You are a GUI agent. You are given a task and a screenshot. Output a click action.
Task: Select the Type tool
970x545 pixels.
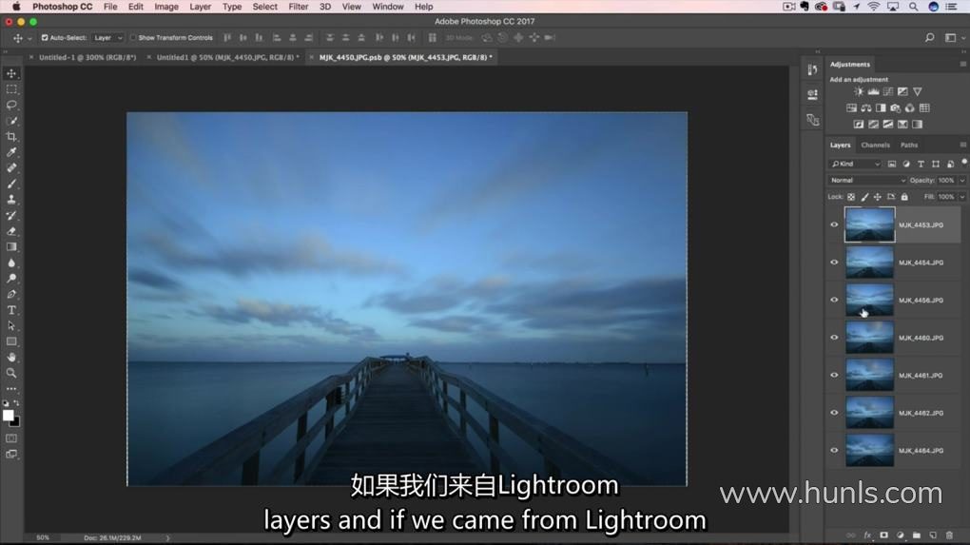coord(11,310)
